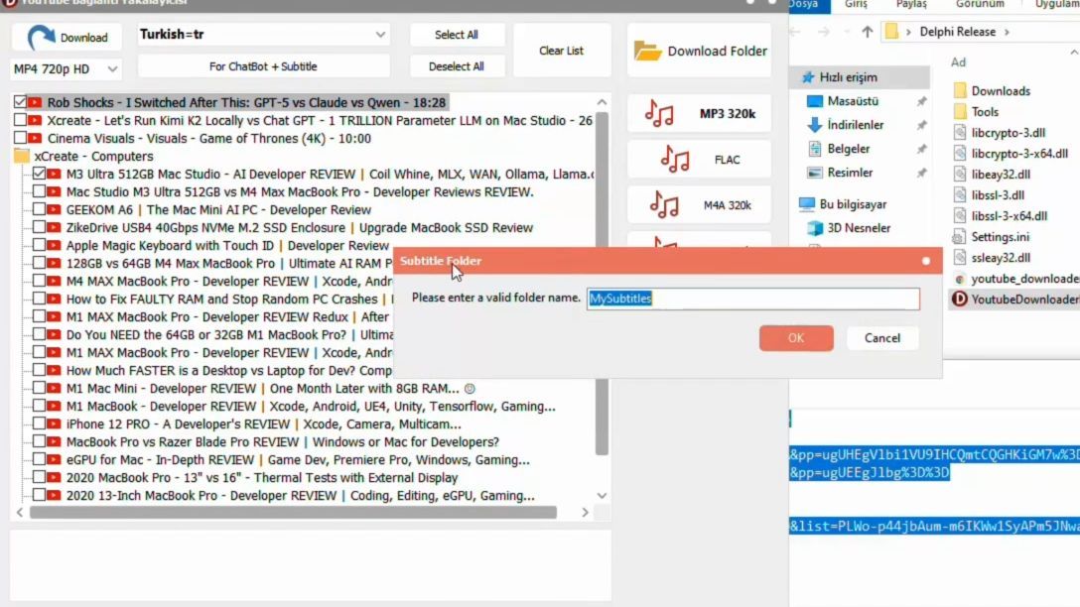Click the Downloads folder icon in Explorer
Screen dimensions: 1080x607
point(960,91)
